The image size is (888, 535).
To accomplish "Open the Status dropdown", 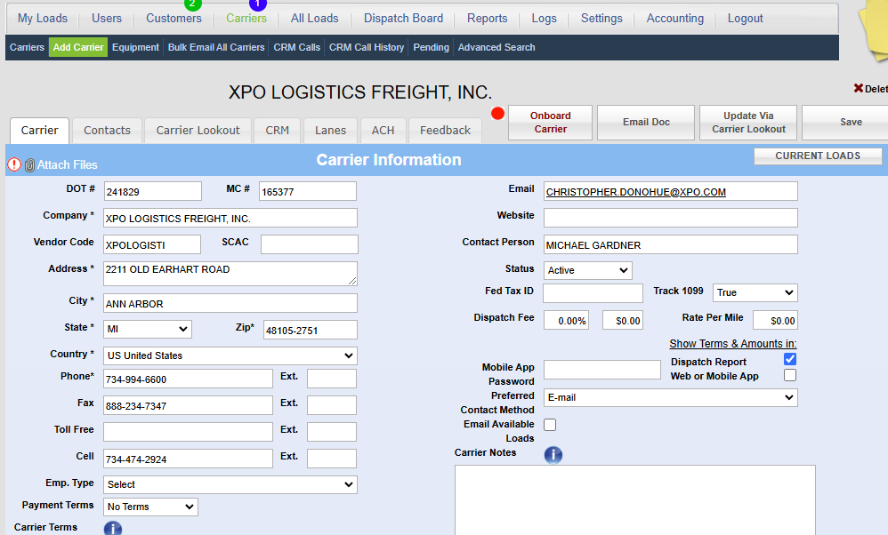I will point(587,270).
